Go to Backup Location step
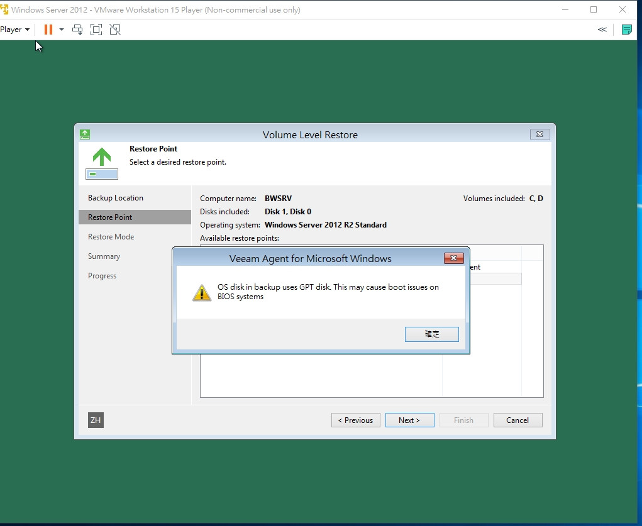The height and width of the screenshot is (526, 642). pos(116,198)
